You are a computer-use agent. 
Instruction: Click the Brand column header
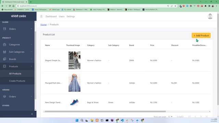(x=131, y=45)
